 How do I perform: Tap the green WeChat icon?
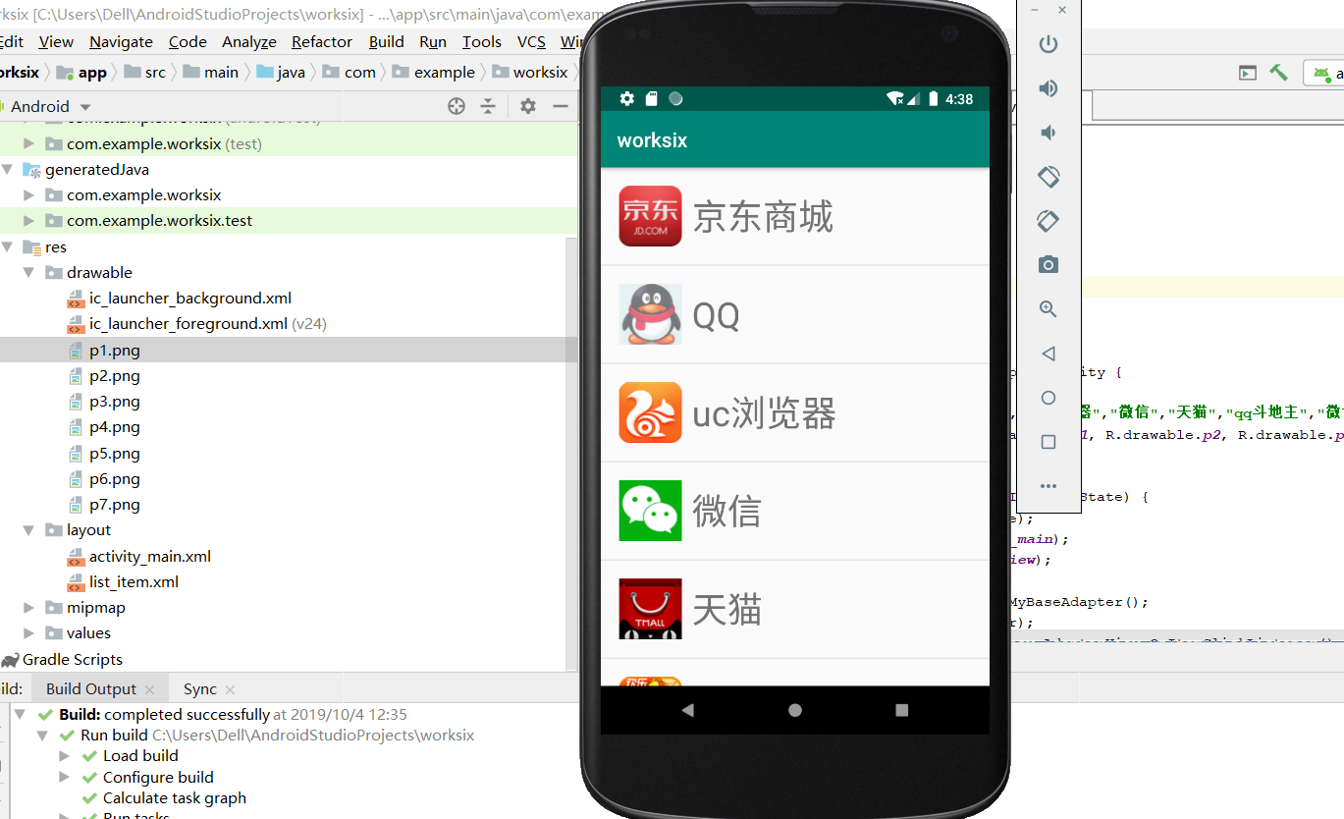click(650, 511)
